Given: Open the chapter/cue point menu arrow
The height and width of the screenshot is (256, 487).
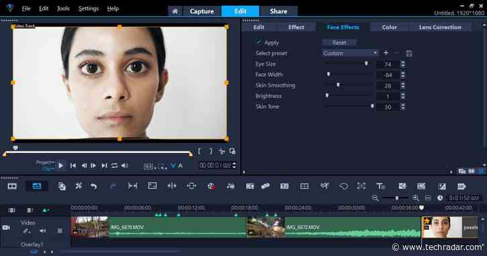Looking at the screenshot, I should [46, 210].
